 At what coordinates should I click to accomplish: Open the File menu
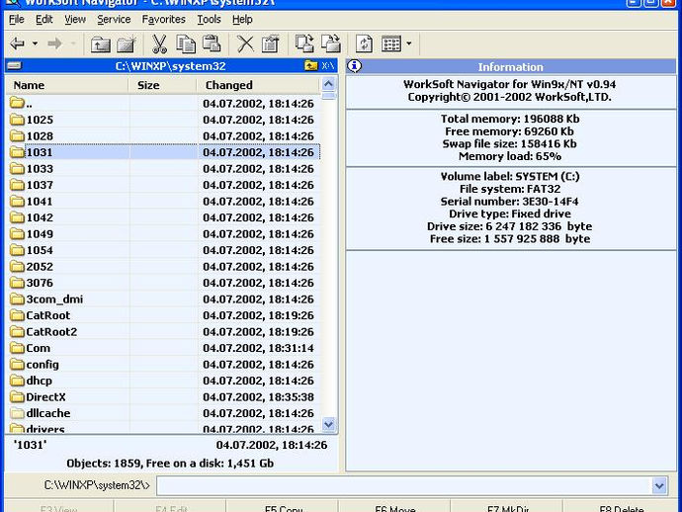coord(17,20)
